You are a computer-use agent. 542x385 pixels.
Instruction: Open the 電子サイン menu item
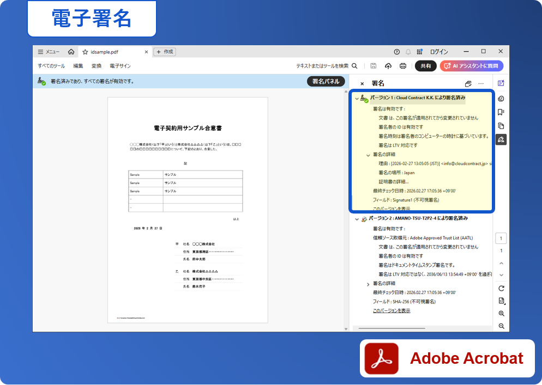click(x=120, y=66)
